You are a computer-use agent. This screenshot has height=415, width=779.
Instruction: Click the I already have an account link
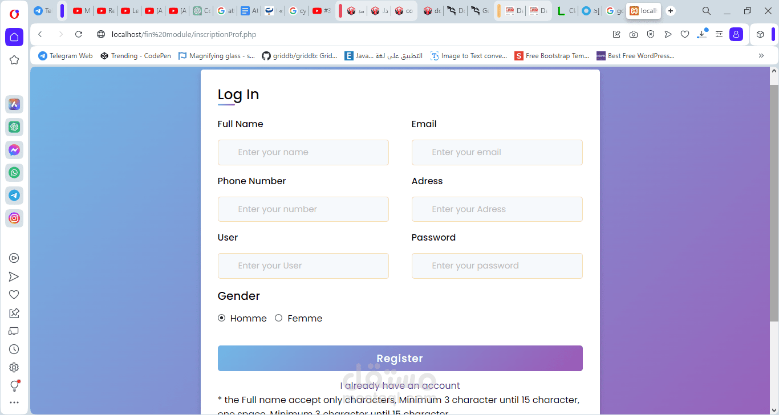400,386
